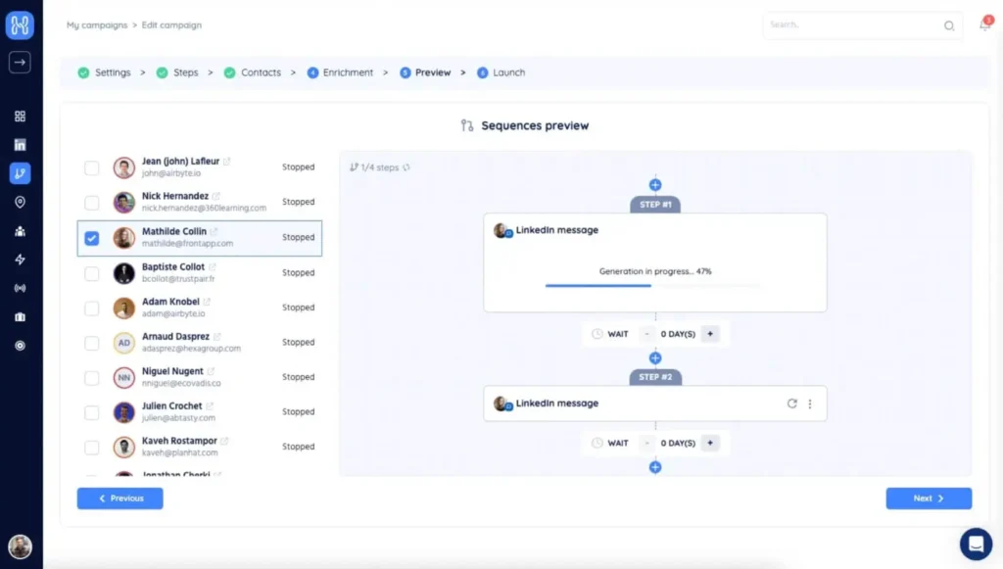1003x569 pixels.
Task: Click the Previous button
Action: 120,498
